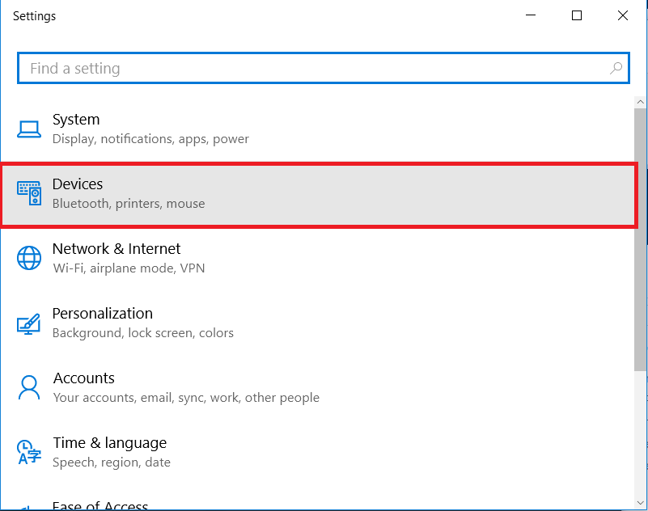648x511 pixels.
Task: Minimize the Settings window
Action: pos(532,15)
